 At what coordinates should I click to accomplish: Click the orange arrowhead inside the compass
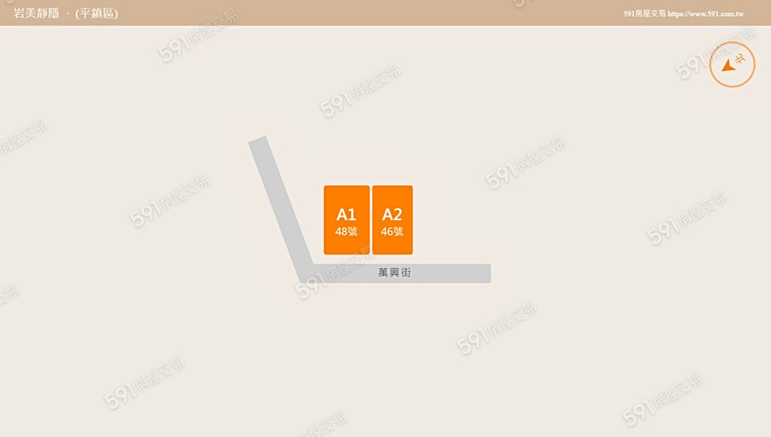point(728,65)
